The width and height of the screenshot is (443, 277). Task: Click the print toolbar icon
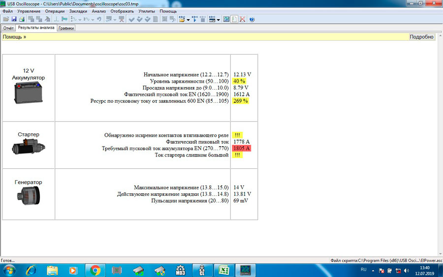(x=22, y=19)
